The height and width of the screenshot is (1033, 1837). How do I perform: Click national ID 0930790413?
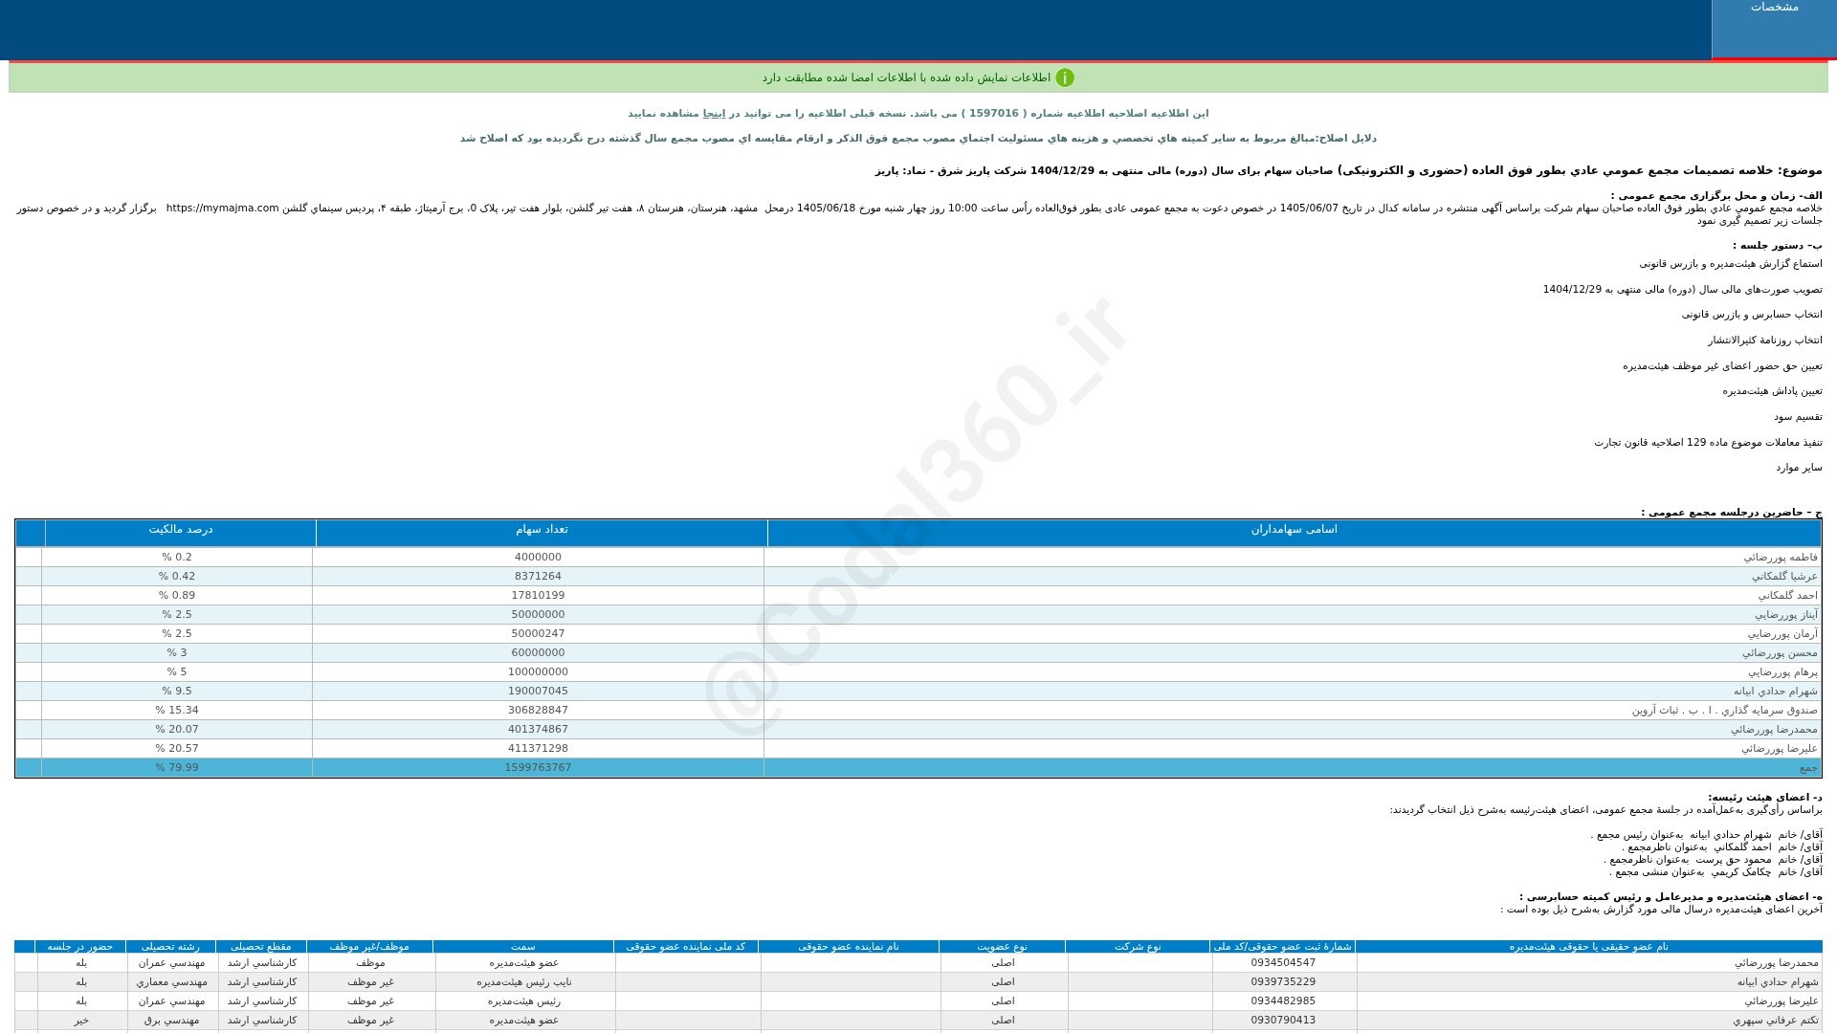click(1283, 1021)
